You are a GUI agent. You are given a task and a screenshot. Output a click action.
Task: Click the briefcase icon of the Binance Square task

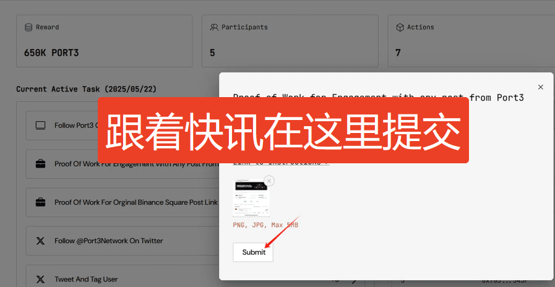click(x=40, y=202)
